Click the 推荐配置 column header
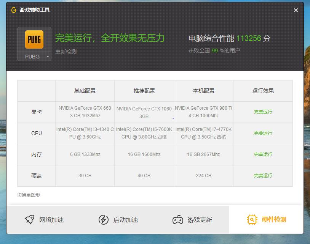This screenshot has width=310, height=244. pyautogui.click(x=144, y=91)
